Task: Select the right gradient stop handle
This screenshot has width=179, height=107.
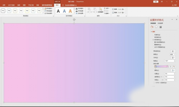Action: (x=167, y=67)
